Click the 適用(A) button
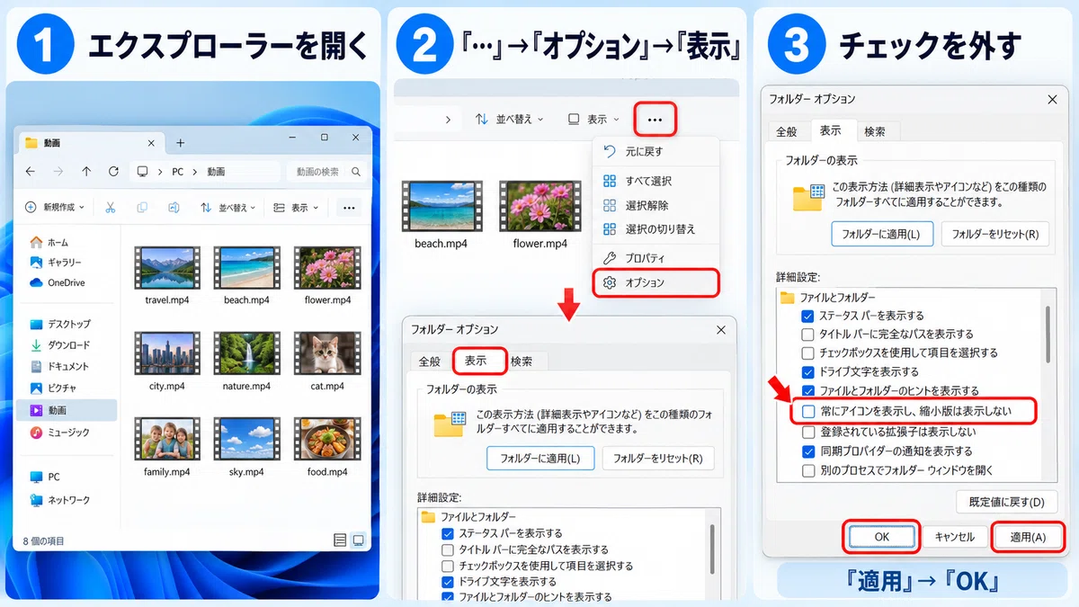 1027,537
